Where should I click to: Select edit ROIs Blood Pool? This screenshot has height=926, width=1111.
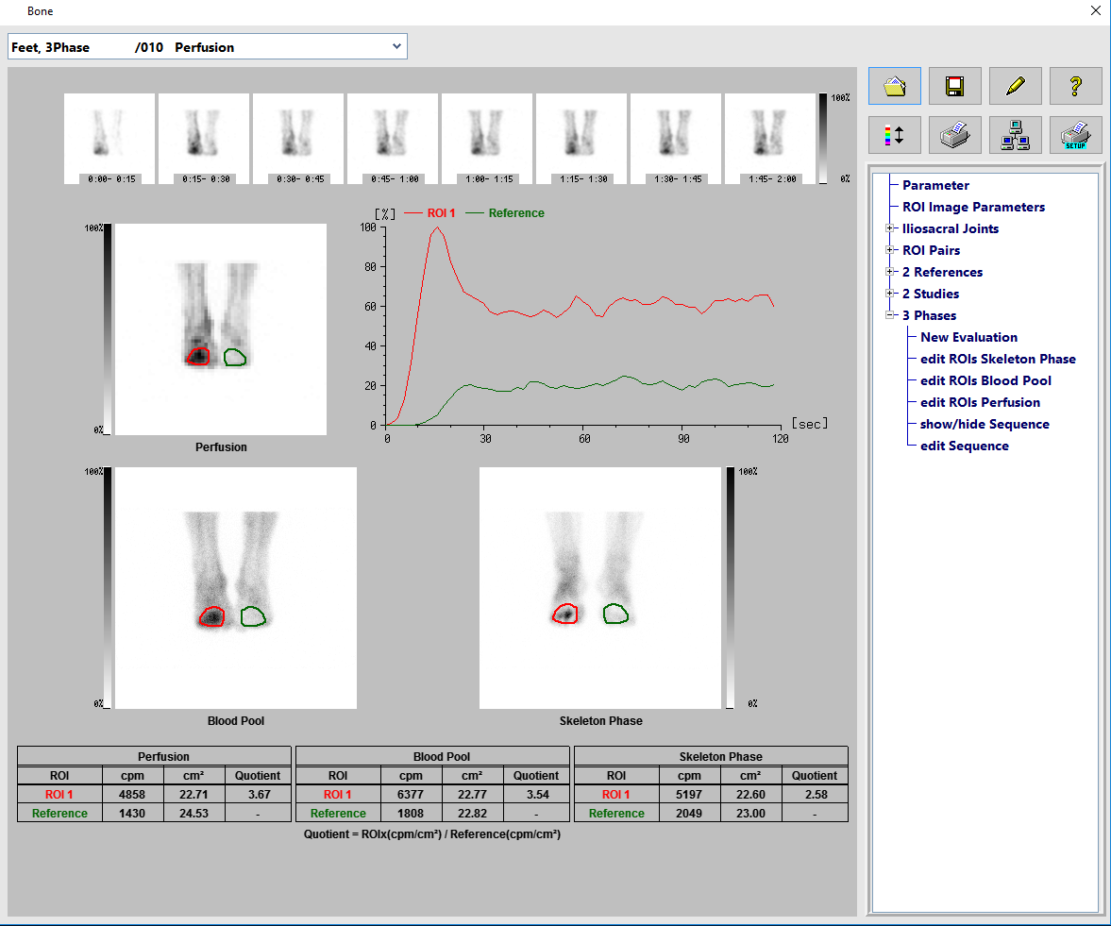985,380
